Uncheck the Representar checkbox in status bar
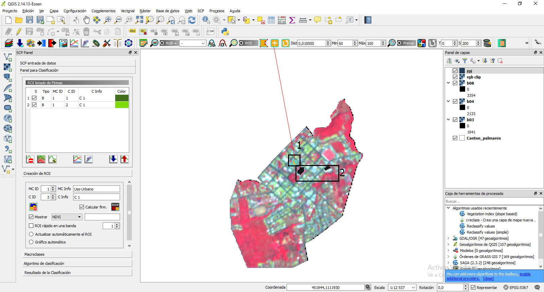Viewport: 544px width, 292px height. [x=473, y=287]
